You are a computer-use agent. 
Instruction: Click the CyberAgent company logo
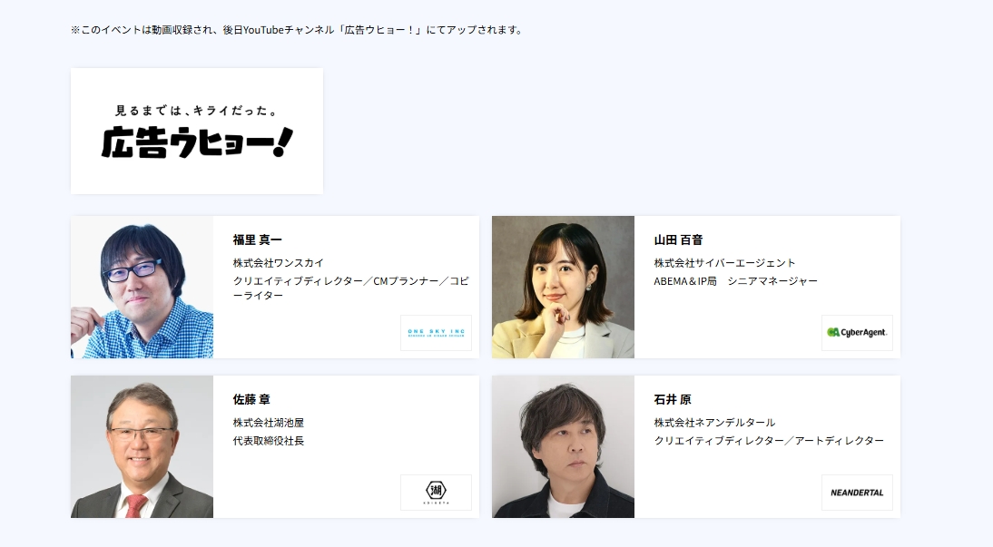tap(857, 332)
